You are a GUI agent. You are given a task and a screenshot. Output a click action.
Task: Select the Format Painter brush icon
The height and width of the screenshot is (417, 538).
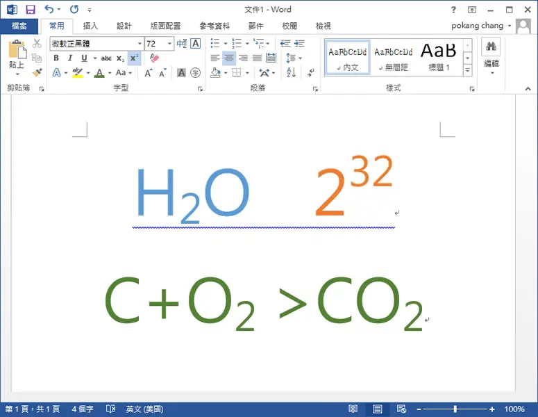[x=37, y=72]
